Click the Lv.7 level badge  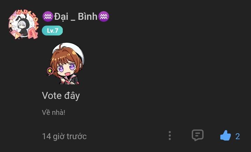[52, 31]
